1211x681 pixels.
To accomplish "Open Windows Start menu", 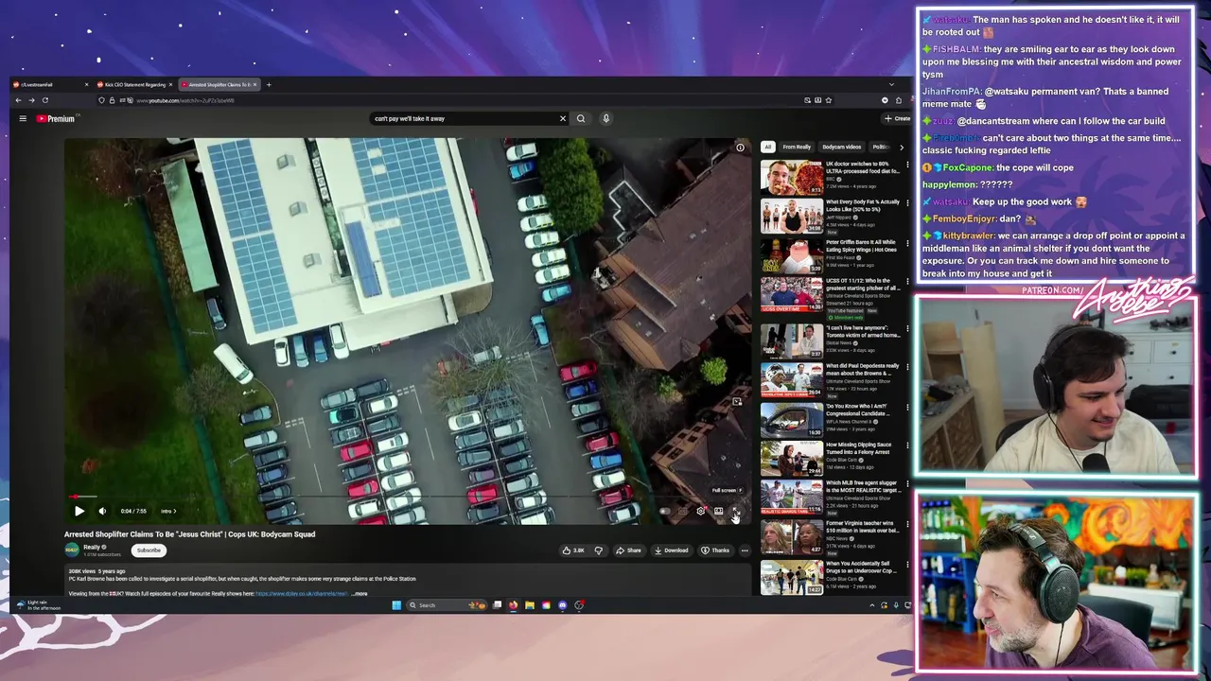I will (x=396, y=605).
